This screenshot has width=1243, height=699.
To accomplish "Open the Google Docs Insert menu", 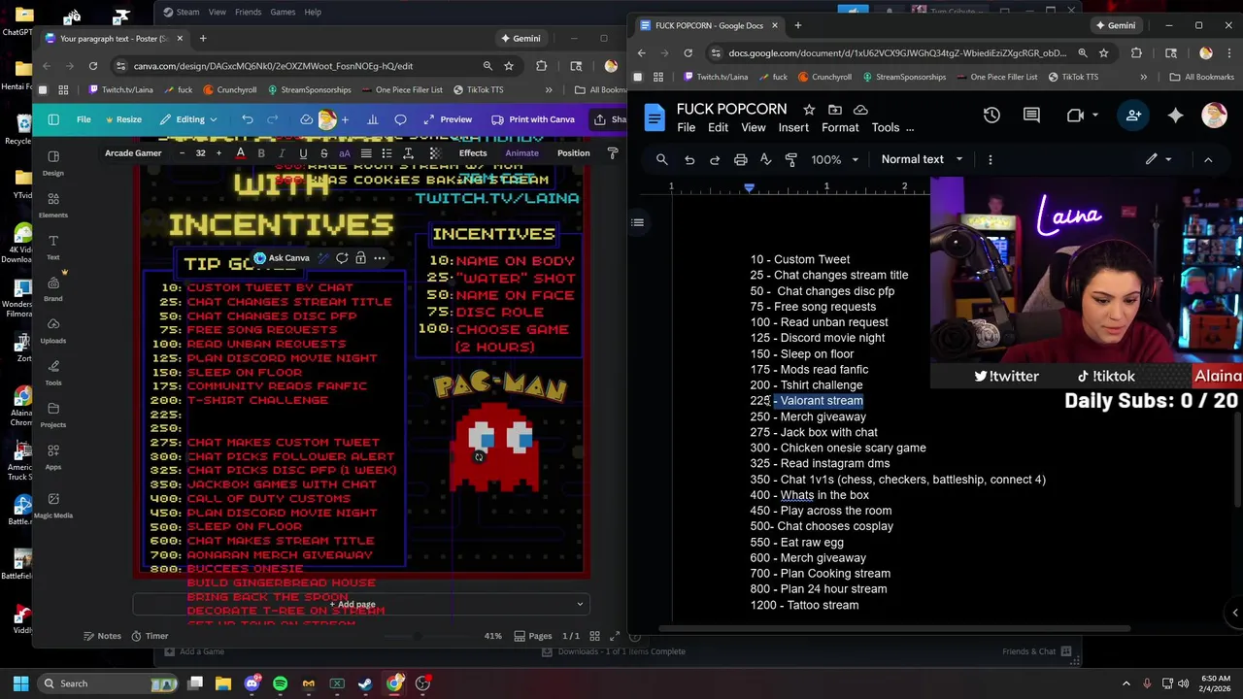I will click(792, 127).
